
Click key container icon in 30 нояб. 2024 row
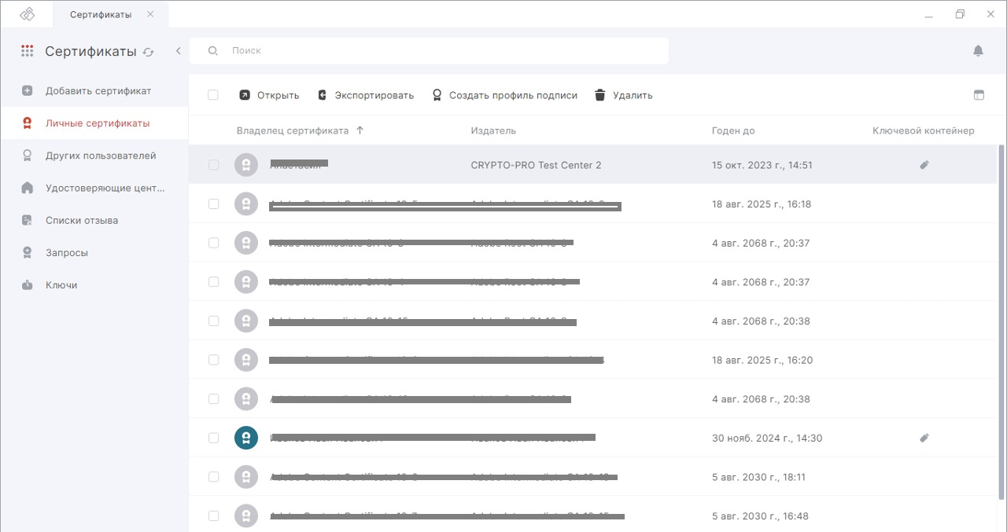(x=924, y=438)
